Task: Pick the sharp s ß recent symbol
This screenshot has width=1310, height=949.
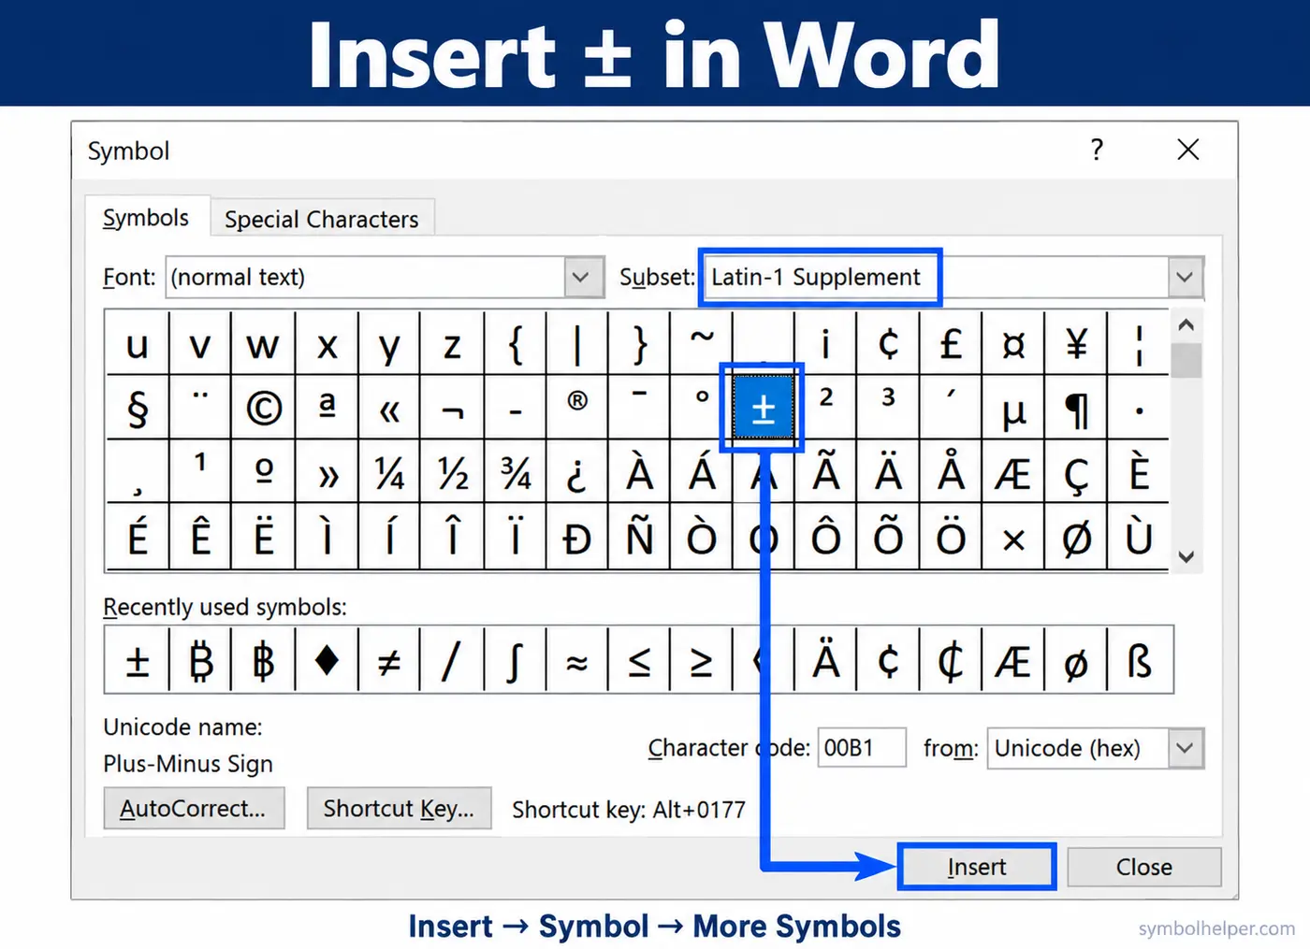Action: coord(1140,661)
